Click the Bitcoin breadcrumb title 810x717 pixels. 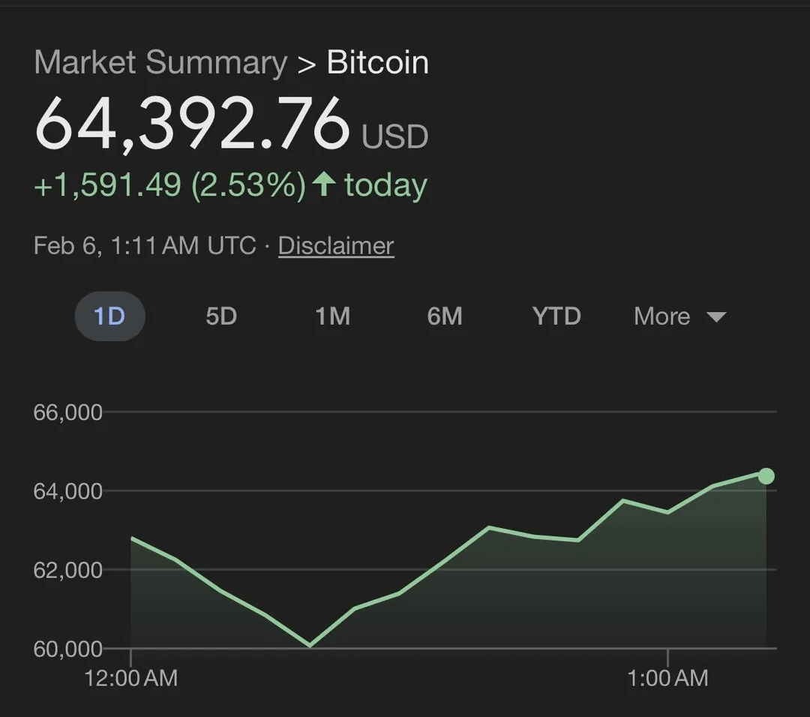point(378,63)
